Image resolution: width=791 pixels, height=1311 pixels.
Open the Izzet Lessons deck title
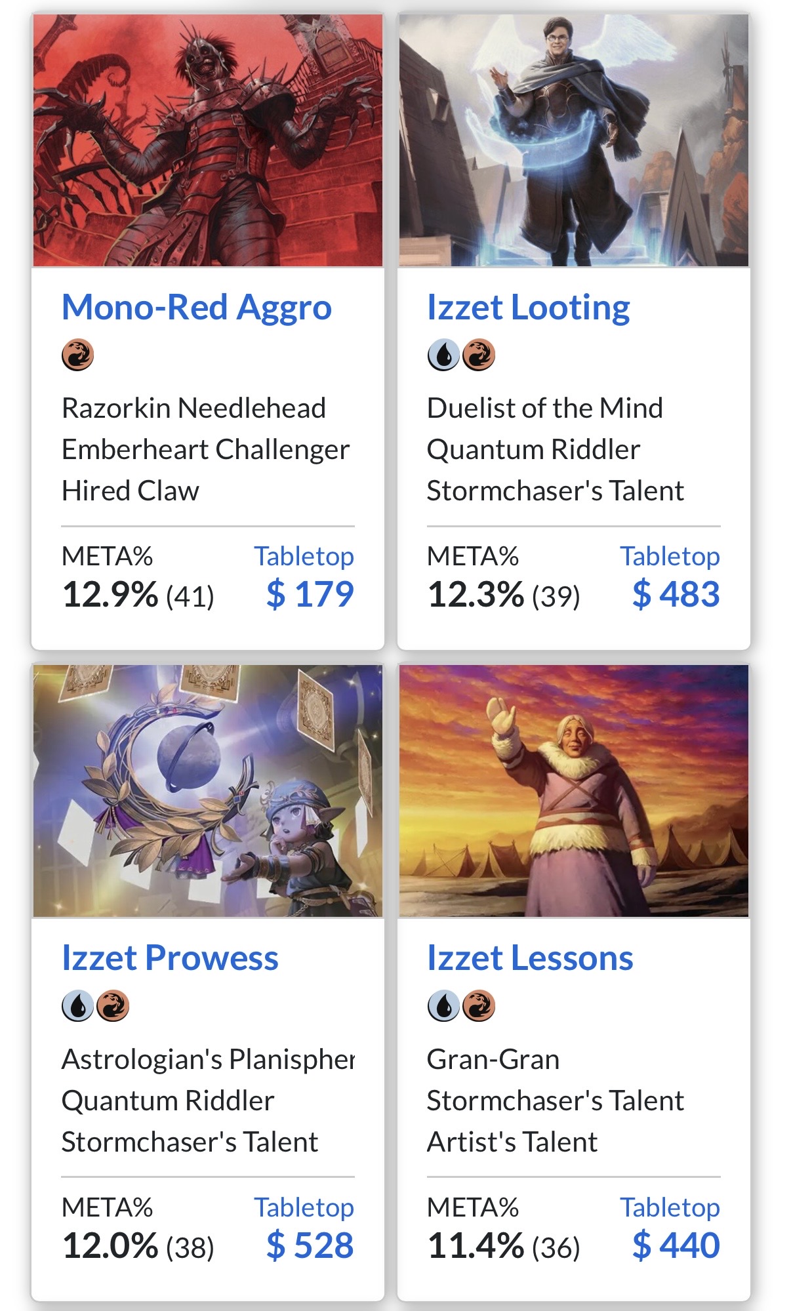tap(530, 958)
